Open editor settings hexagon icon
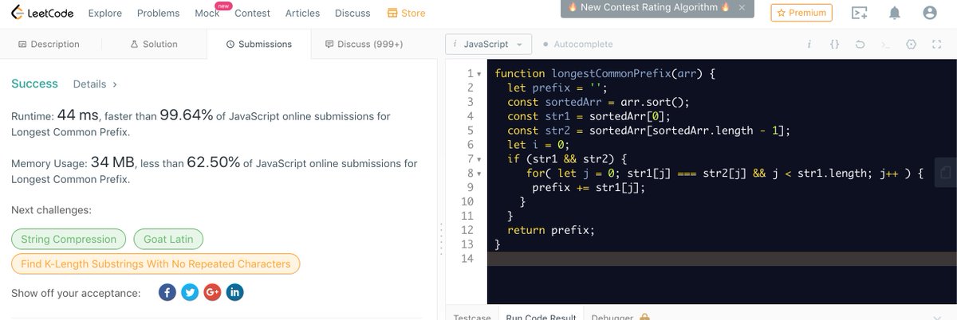The height and width of the screenshot is (320, 957). [x=912, y=45]
